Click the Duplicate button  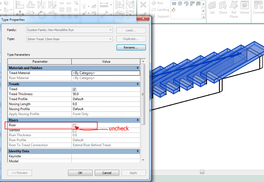[x=131, y=39]
